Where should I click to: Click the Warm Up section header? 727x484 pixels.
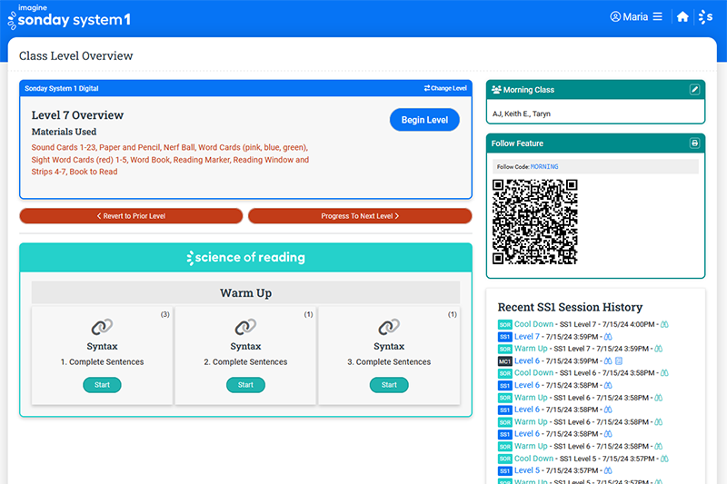coord(245,292)
